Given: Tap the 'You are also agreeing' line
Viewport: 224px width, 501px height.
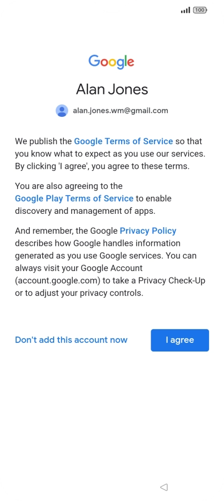Looking at the screenshot, I should point(69,186).
